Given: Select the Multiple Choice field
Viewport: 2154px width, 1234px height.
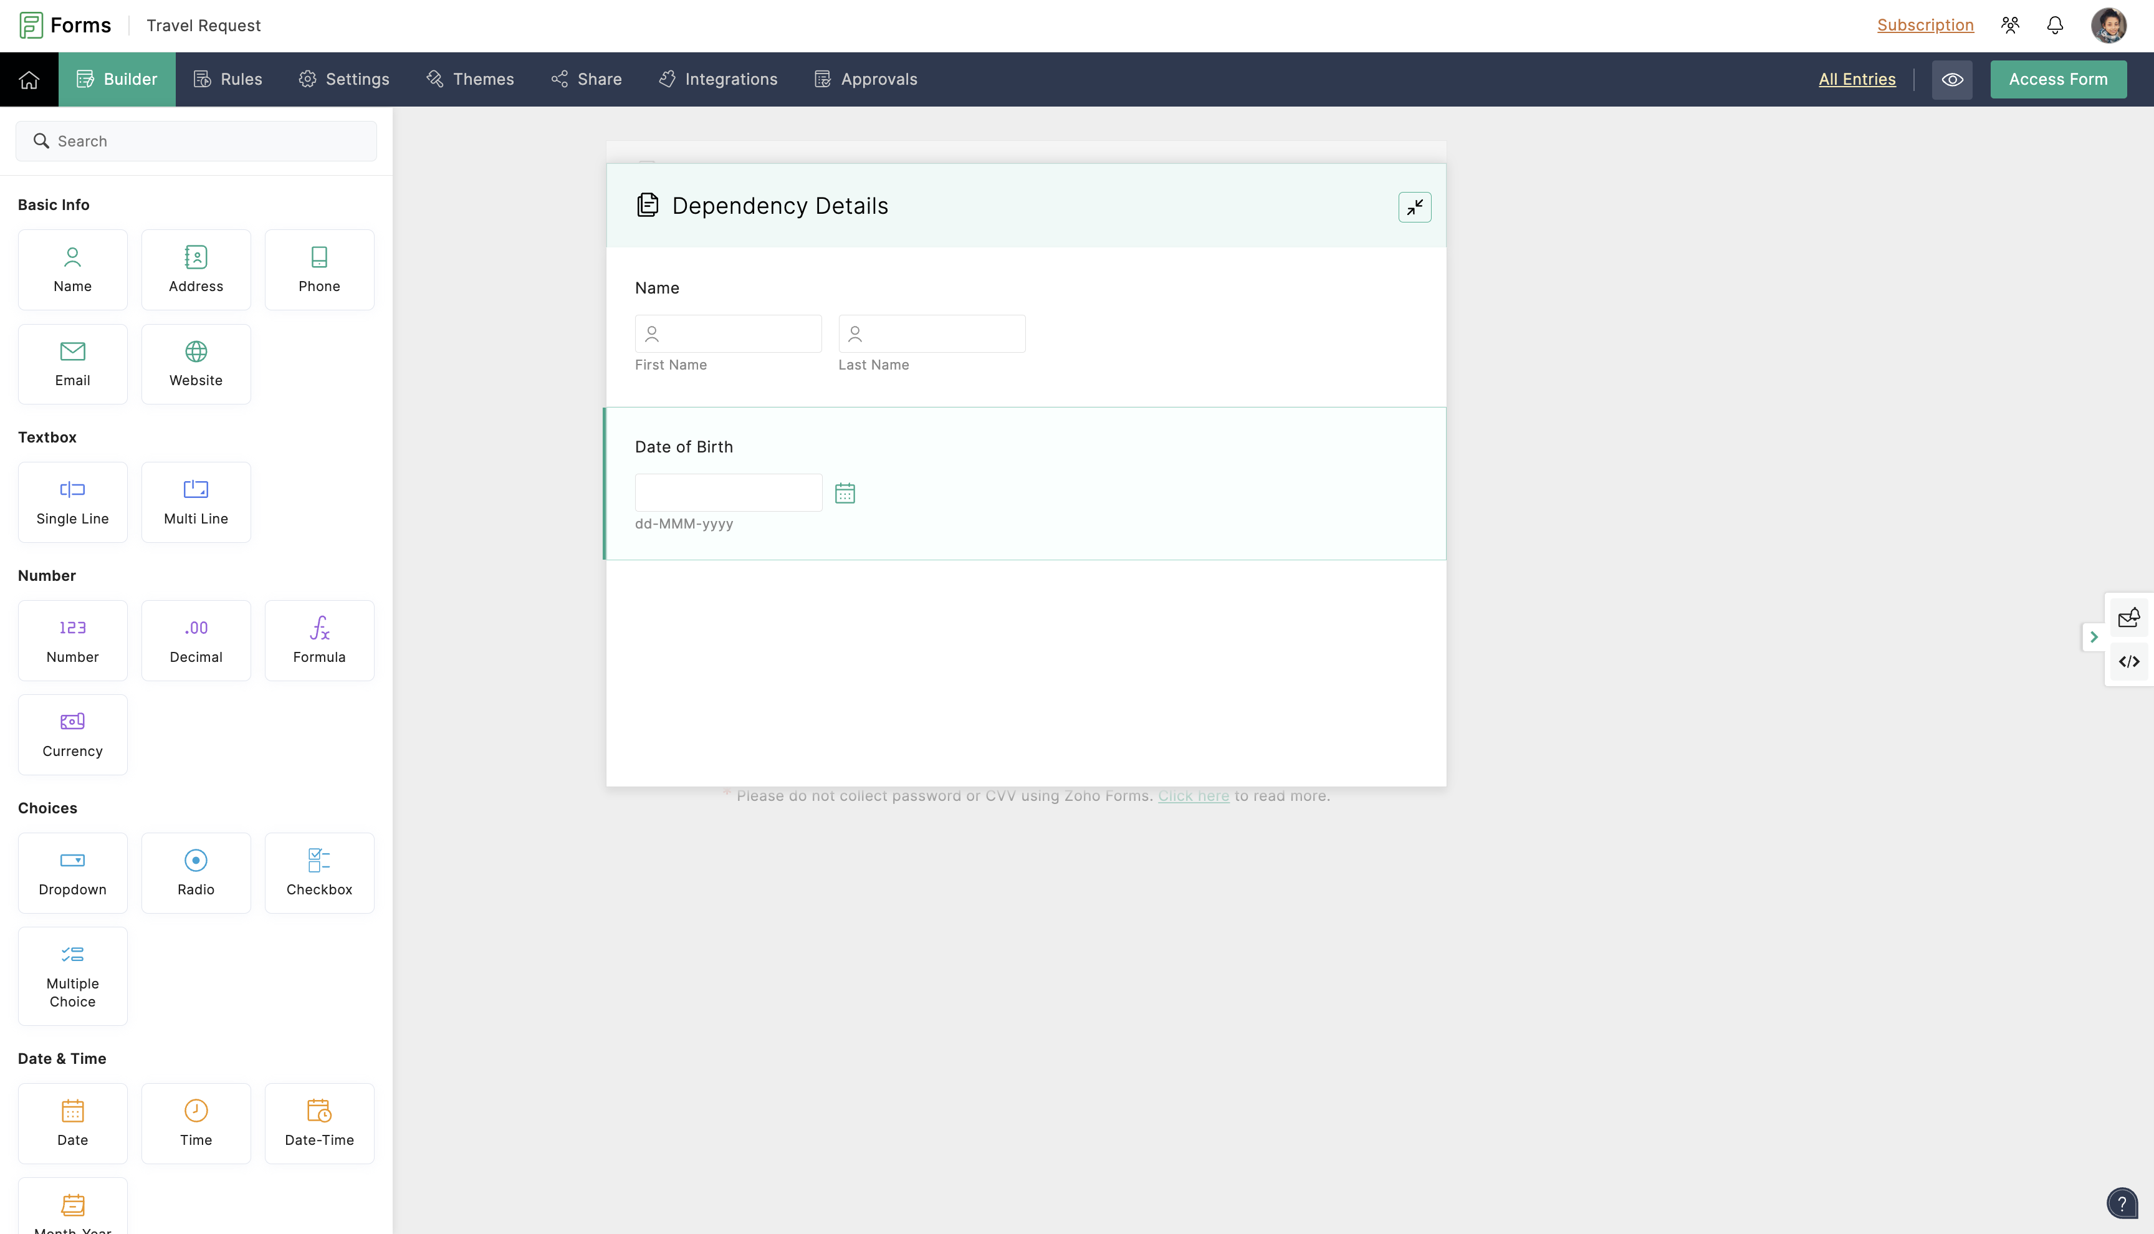Looking at the screenshot, I should [x=73, y=975].
